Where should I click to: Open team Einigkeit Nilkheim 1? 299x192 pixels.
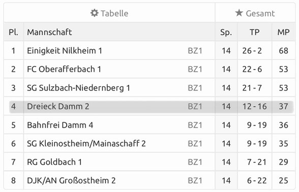tap(65, 51)
